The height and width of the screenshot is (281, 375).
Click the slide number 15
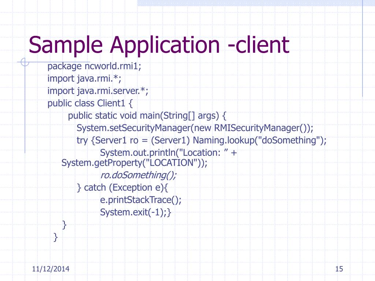coord(339,269)
